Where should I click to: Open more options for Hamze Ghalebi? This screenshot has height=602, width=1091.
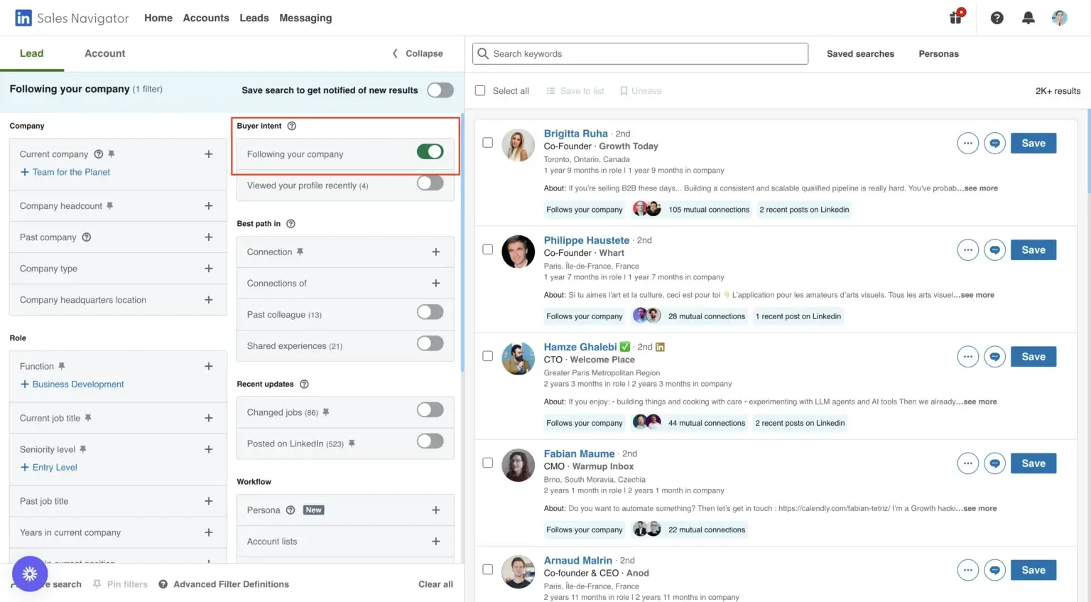tap(968, 356)
